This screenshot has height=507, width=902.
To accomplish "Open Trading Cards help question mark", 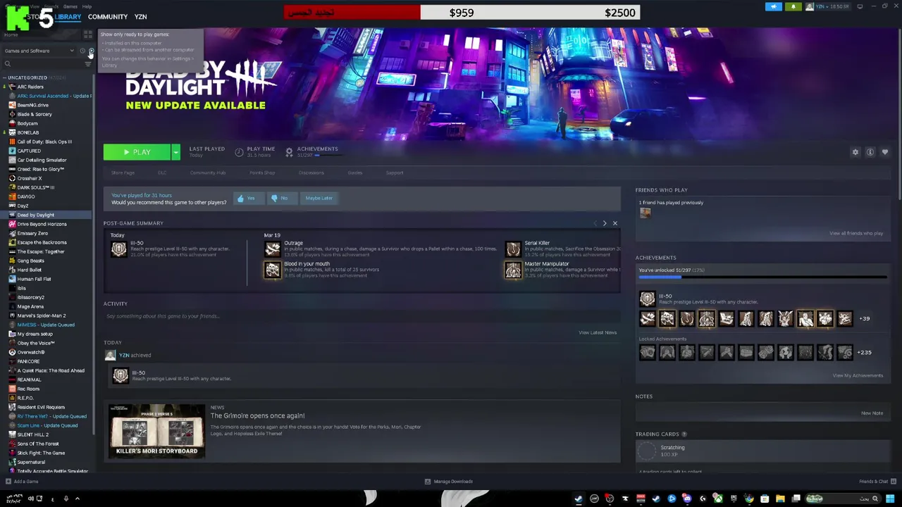I will click(684, 434).
